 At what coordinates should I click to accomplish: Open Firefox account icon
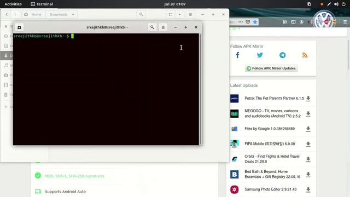[x=301, y=22]
